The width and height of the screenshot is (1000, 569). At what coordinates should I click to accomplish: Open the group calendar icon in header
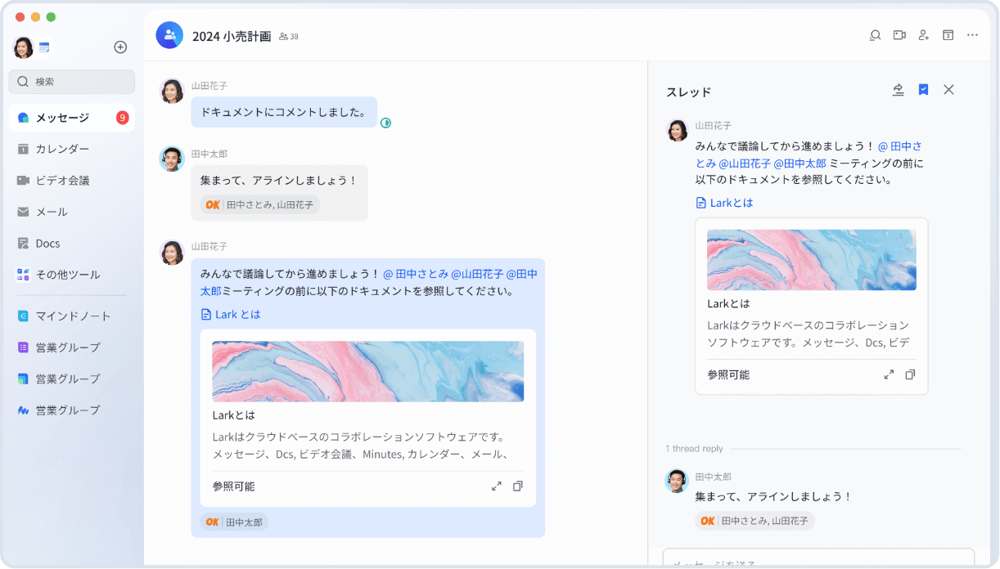pos(948,35)
